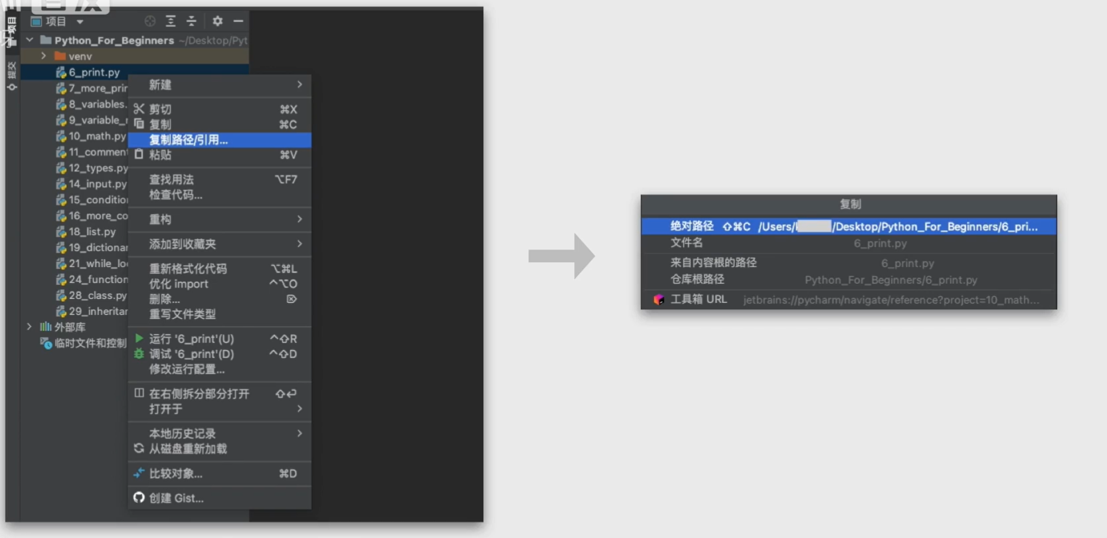Screen dimensions: 1107x538
Task: Choose 粘贴 from context menu
Action: (x=219, y=155)
